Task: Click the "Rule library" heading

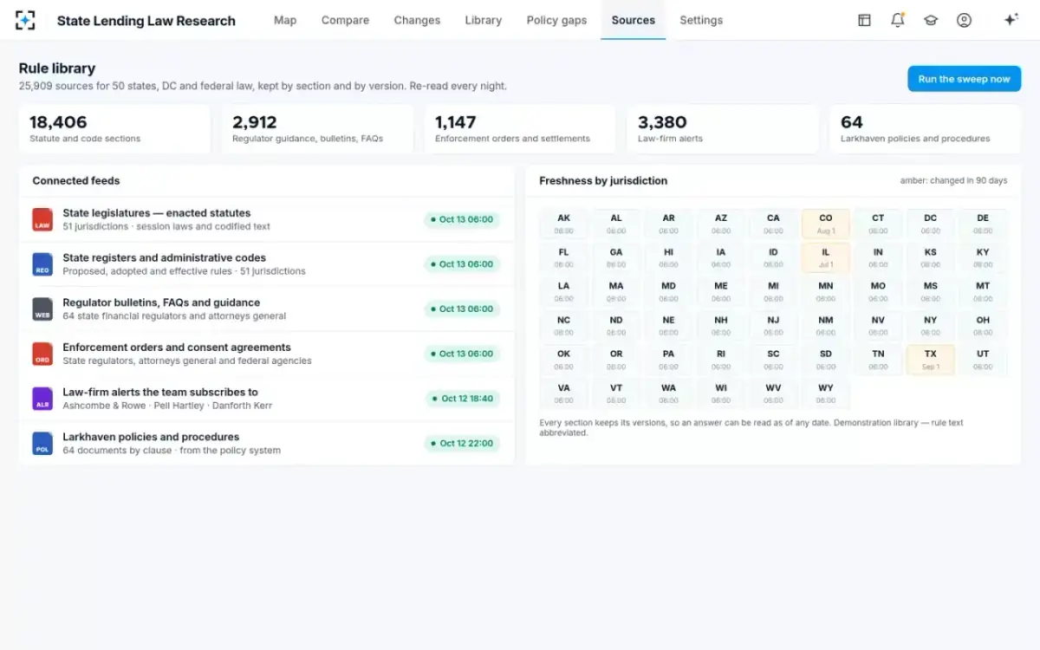Action: click(57, 68)
